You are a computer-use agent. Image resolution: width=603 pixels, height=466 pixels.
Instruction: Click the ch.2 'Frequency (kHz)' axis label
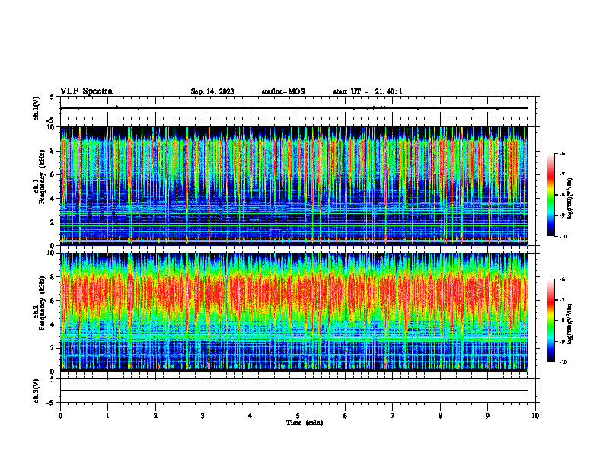(x=43, y=303)
